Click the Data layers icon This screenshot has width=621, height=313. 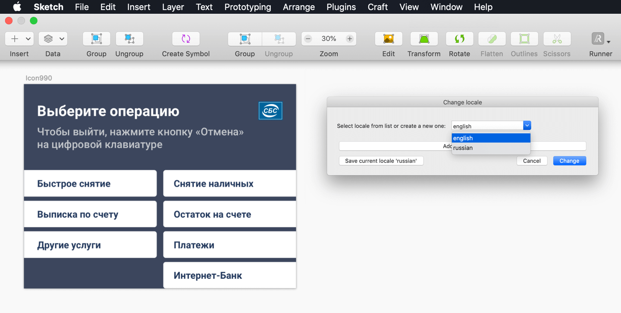[48, 39]
